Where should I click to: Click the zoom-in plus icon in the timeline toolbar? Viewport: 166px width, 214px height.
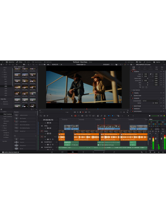[x=133, y=116]
